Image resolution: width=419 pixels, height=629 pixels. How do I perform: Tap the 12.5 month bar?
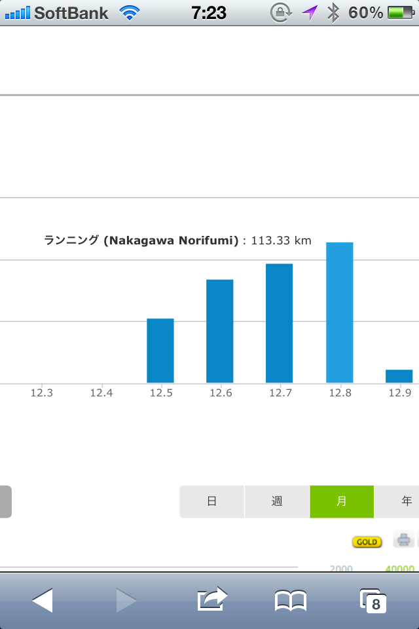click(160, 351)
